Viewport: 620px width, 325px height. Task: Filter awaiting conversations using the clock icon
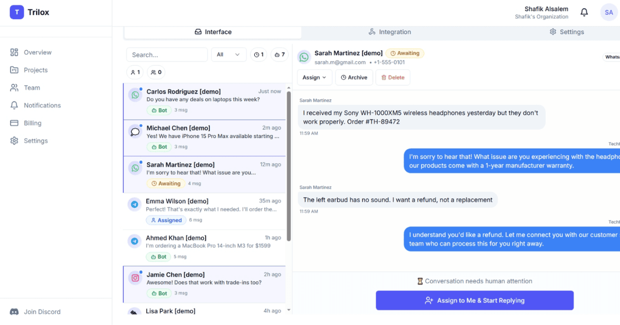tap(258, 54)
